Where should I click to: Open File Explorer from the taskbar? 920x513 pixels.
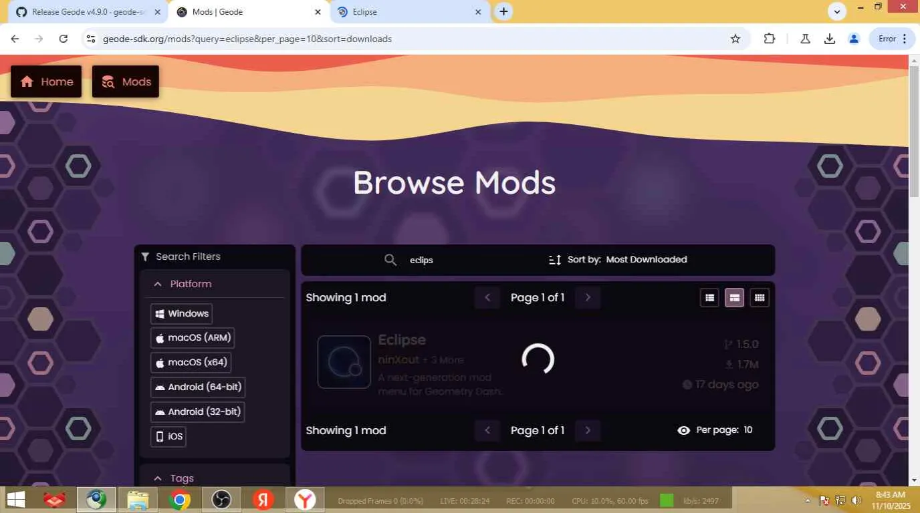coord(138,500)
